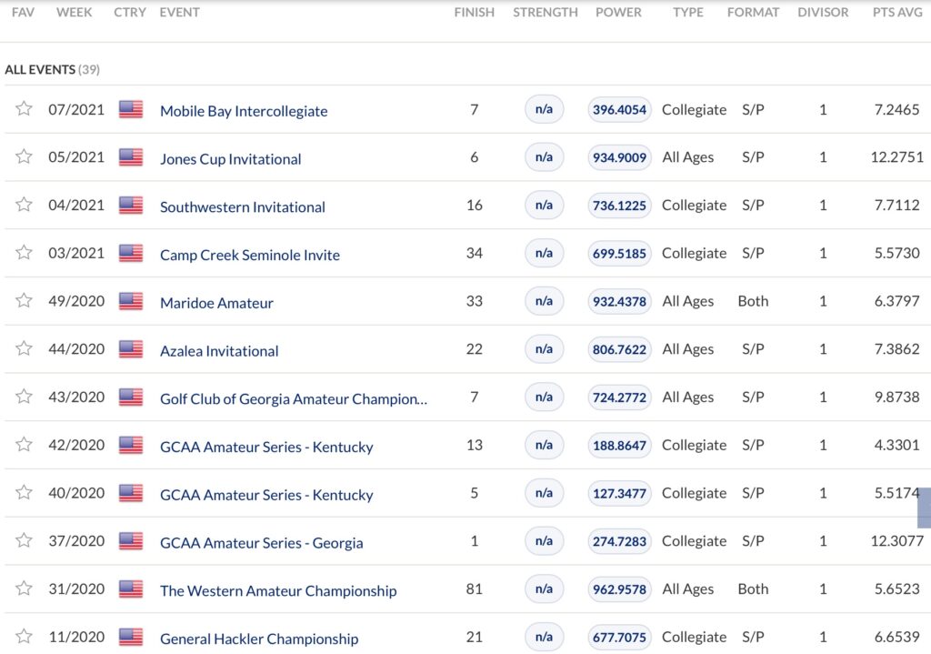The width and height of the screenshot is (931, 654).
Task: Sort by the POWER column header
Action: coord(618,13)
